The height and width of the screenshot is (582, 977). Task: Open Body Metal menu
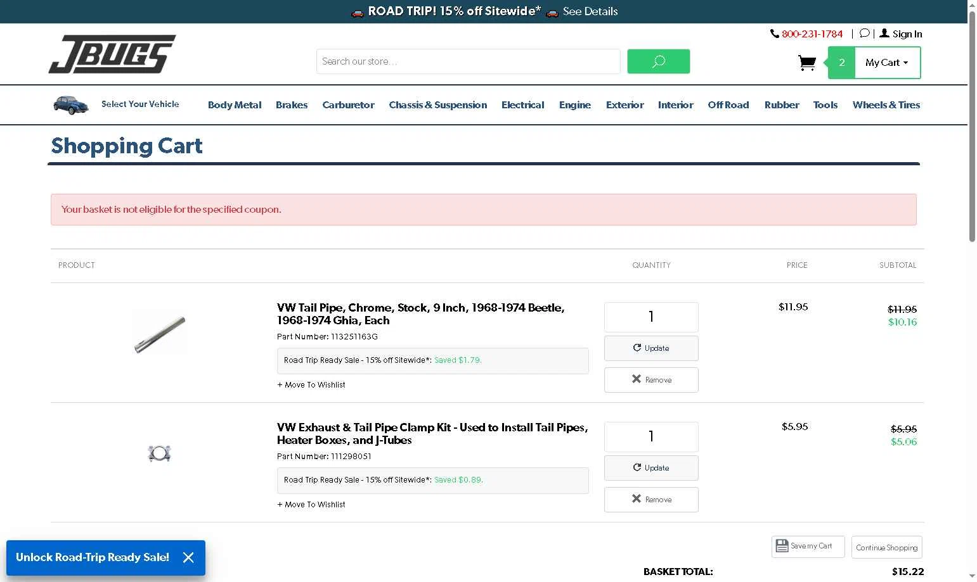[235, 105]
